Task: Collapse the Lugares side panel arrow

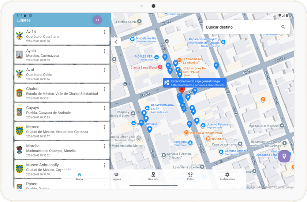Action: click(x=116, y=41)
